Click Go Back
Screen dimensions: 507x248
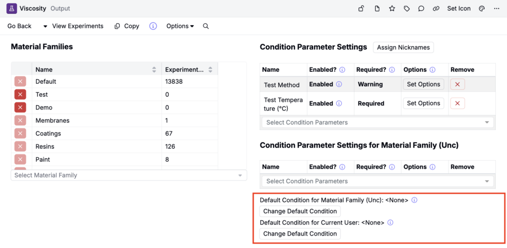[19, 26]
